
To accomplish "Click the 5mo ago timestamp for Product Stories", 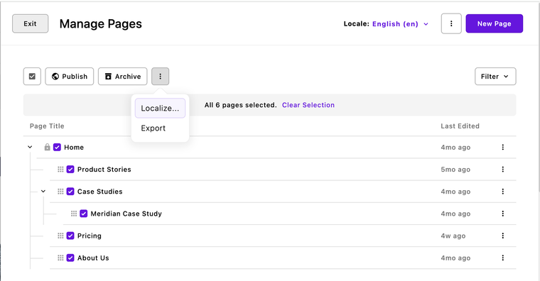I will [455, 170].
